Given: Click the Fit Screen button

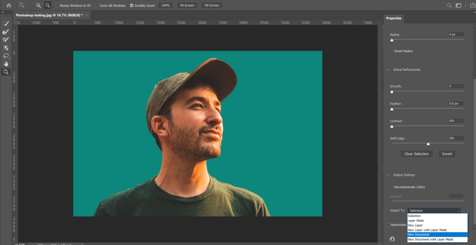Looking at the screenshot, I should (x=187, y=6).
